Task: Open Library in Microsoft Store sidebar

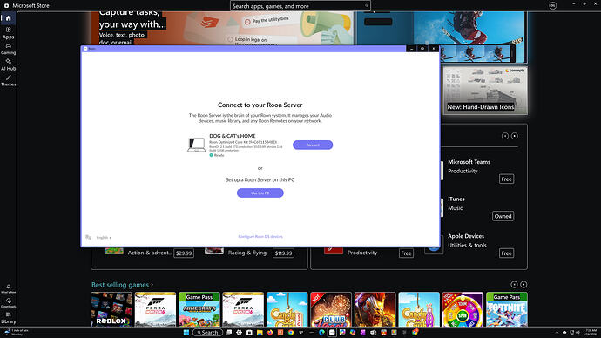Action: 8,318
